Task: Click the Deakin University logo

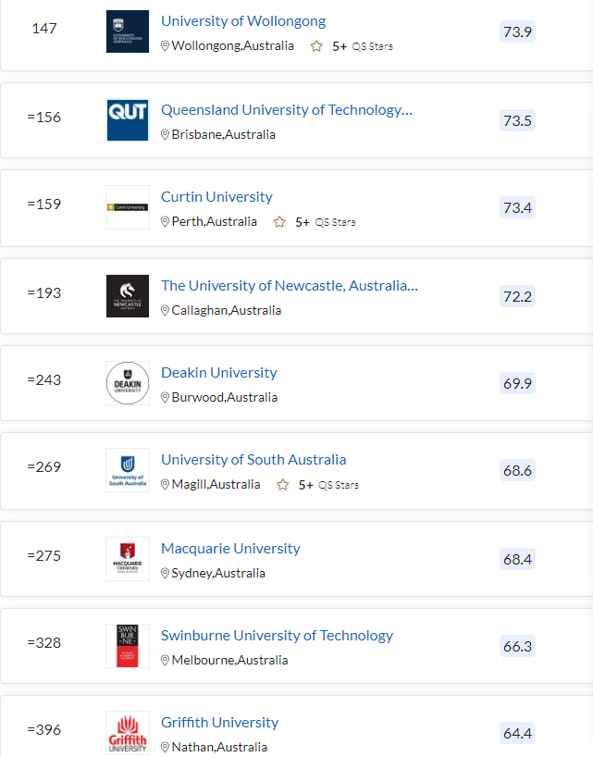Action: (x=128, y=383)
